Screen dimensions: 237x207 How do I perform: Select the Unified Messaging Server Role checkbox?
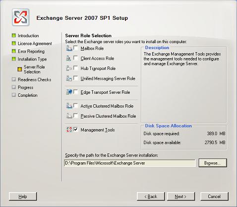pos(76,78)
